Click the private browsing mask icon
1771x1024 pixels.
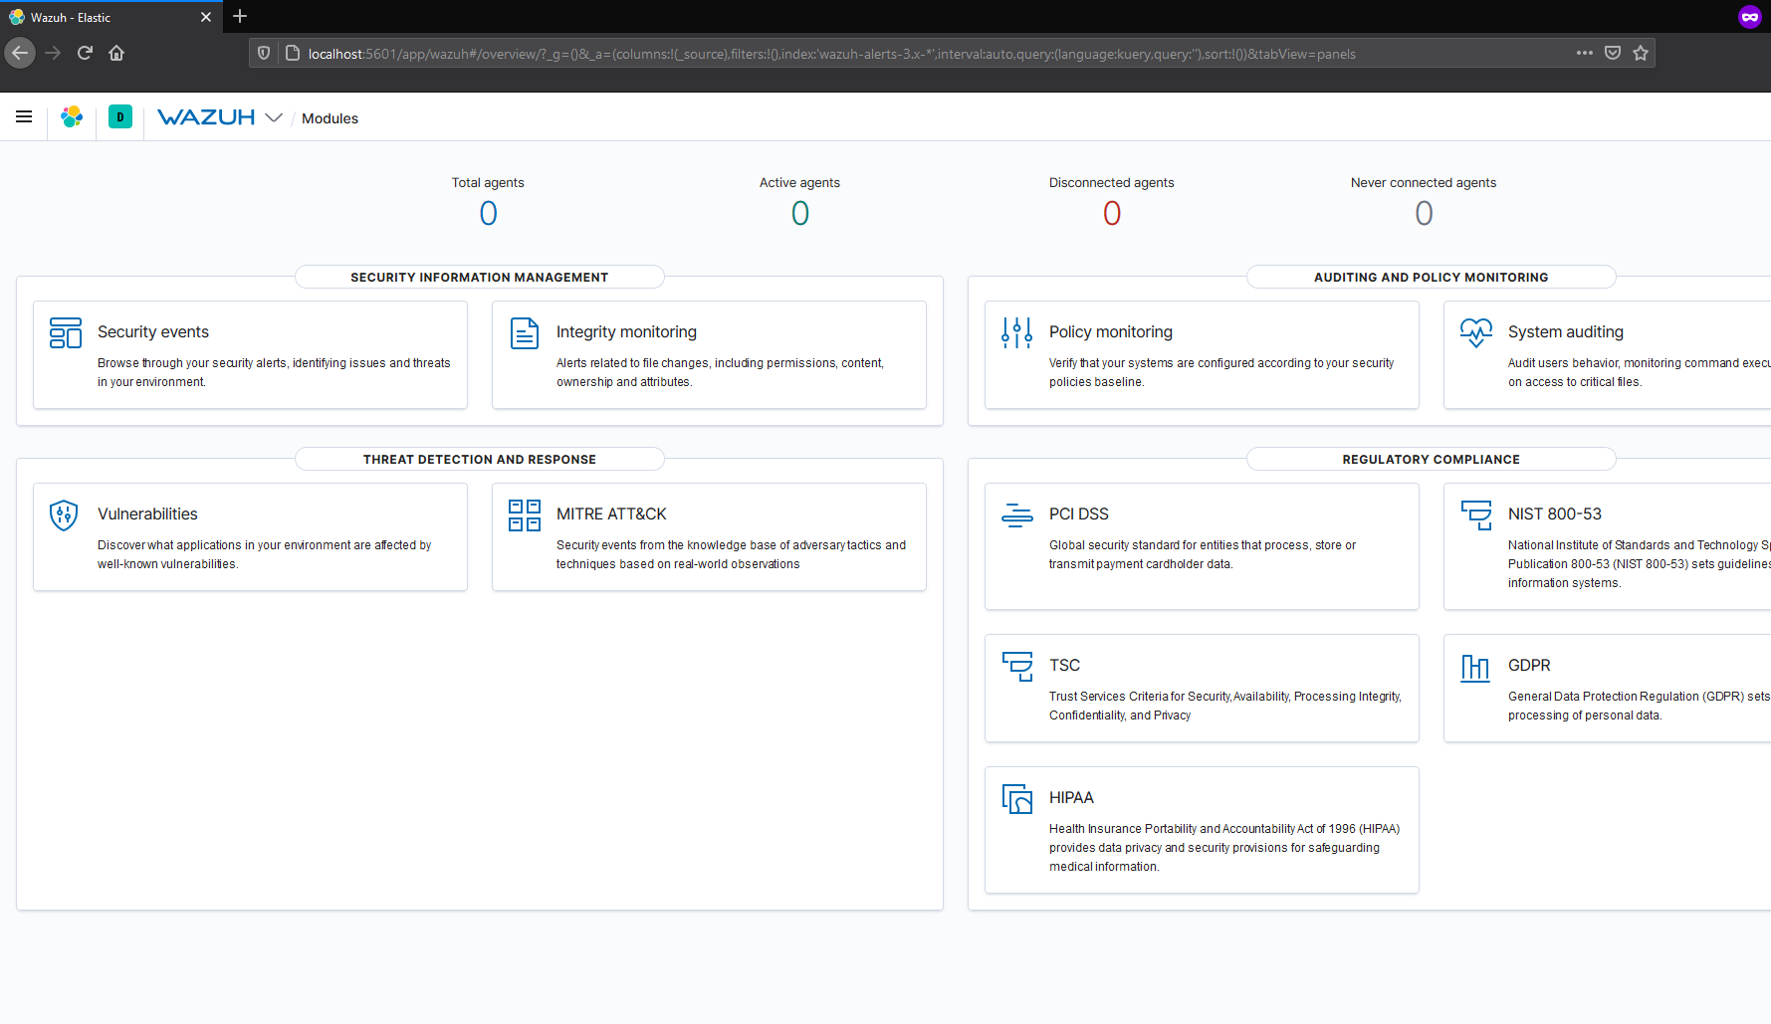1750,17
